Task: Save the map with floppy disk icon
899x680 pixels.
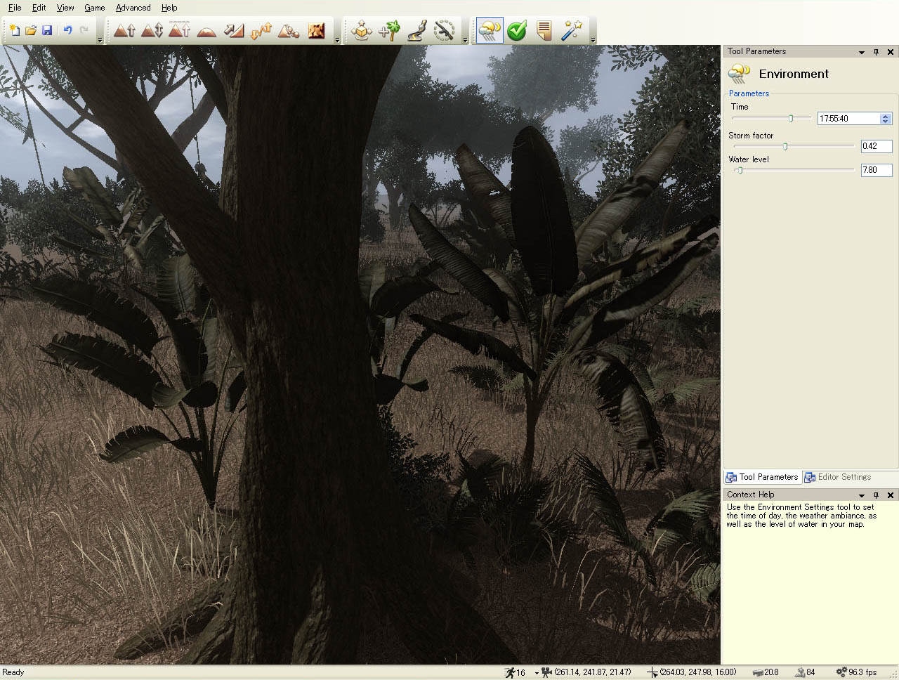Action: coord(47,30)
